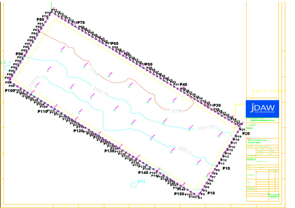
Task: Select the P50 pile label
Action: (148, 64)
